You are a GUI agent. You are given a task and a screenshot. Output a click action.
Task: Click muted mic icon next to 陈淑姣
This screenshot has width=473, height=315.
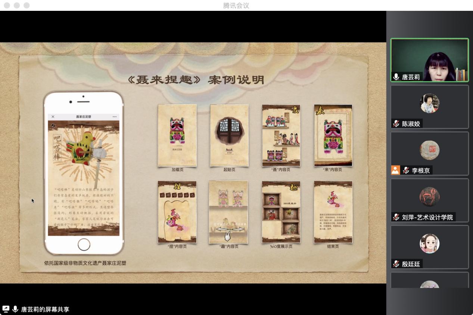pyautogui.click(x=396, y=124)
